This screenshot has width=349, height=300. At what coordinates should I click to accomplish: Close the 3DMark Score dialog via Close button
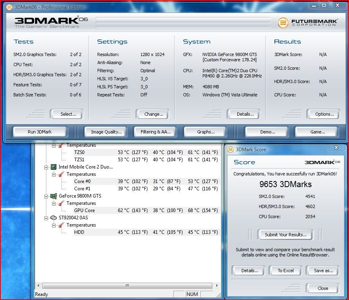(x=323, y=288)
